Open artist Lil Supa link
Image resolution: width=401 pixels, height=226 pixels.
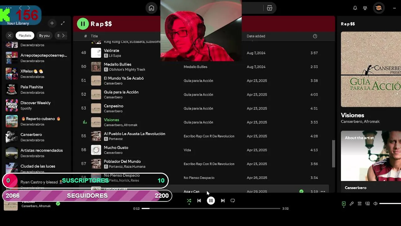(x=115, y=56)
